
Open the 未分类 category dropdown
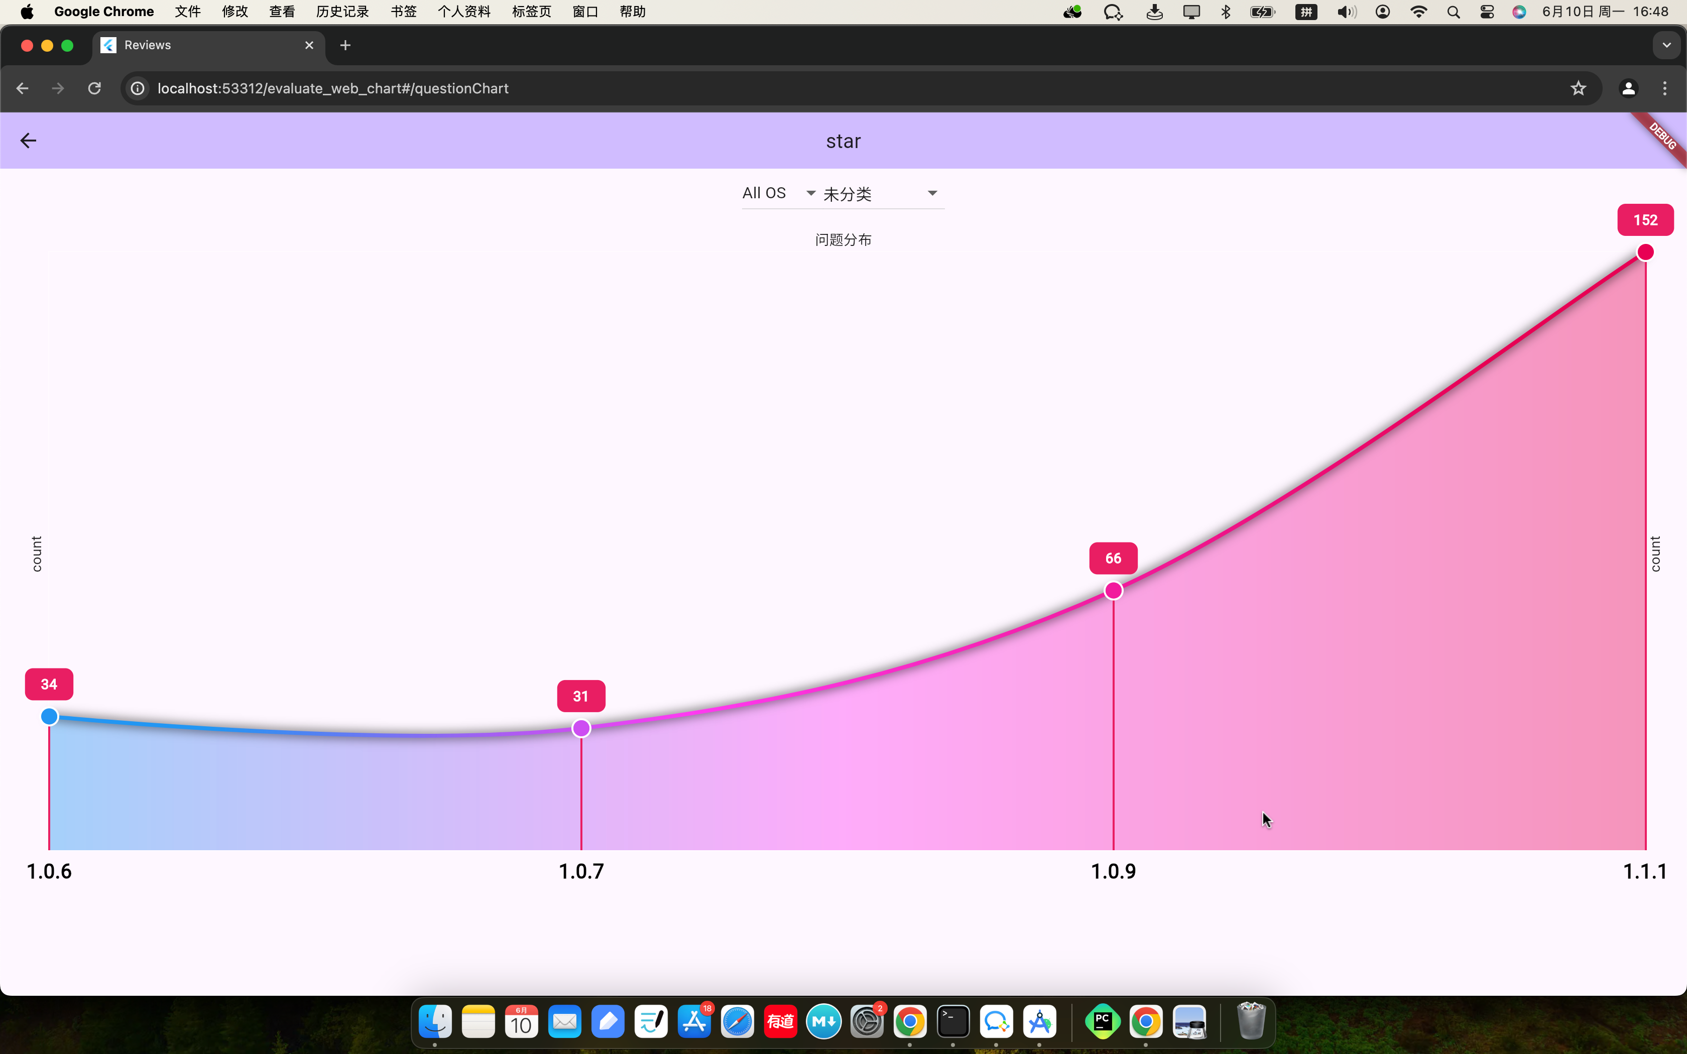click(x=882, y=194)
